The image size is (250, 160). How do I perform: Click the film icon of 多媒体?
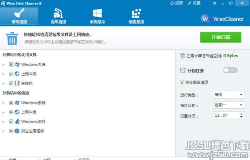click(x=17, y=83)
